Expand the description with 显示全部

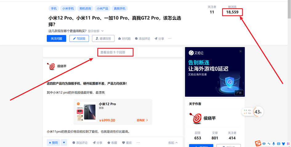[x=95, y=31]
